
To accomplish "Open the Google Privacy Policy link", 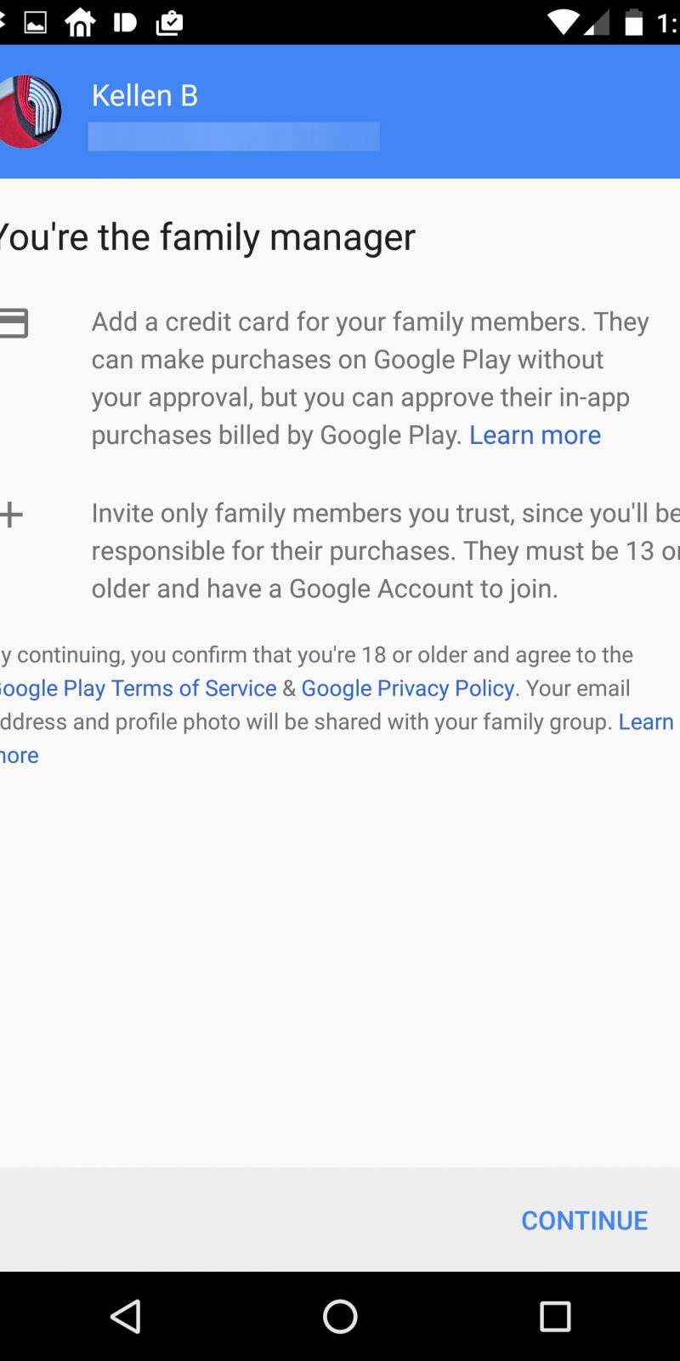I will tap(408, 688).
